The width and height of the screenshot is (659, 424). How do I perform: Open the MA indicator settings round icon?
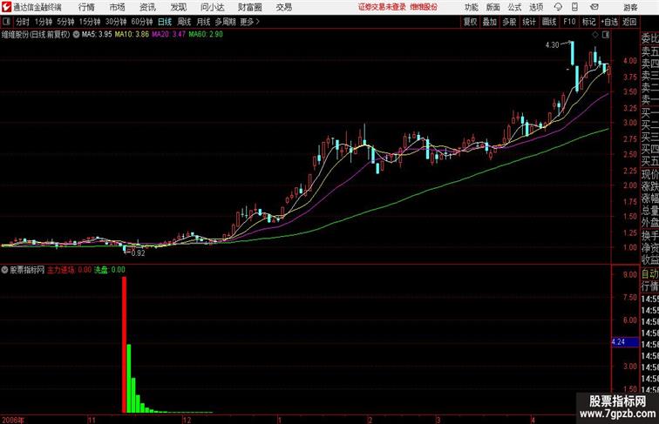[76, 35]
